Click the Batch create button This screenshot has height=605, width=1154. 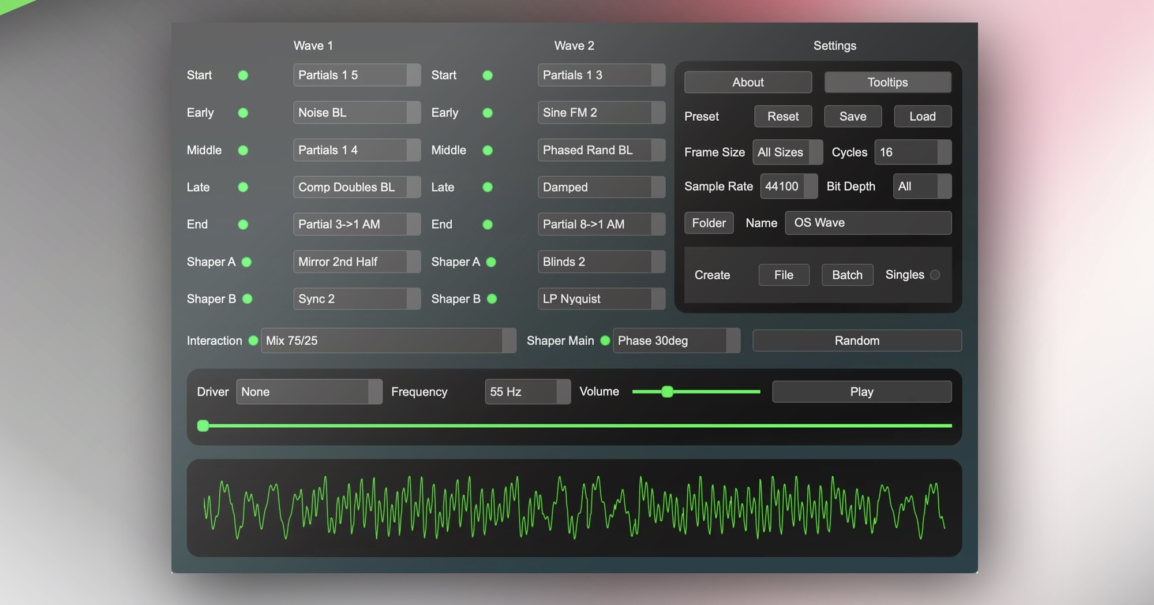pyautogui.click(x=847, y=275)
